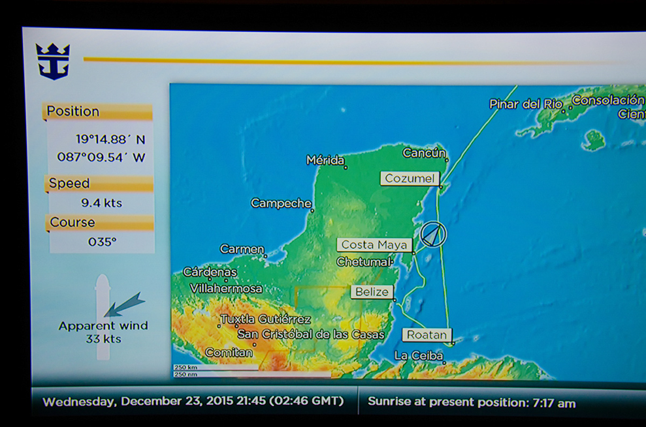Viewport: 646px width, 427px height.
Task: Click the Mérida city label
Action: pyautogui.click(x=325, y=160)
